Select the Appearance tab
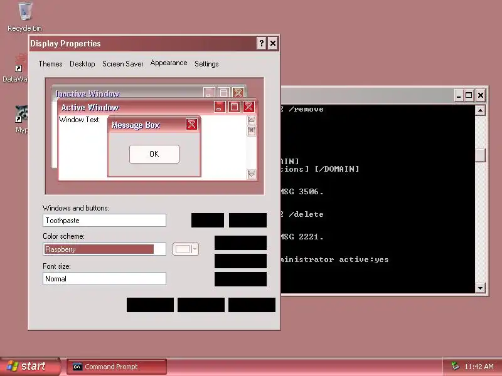 coord(169,63)
